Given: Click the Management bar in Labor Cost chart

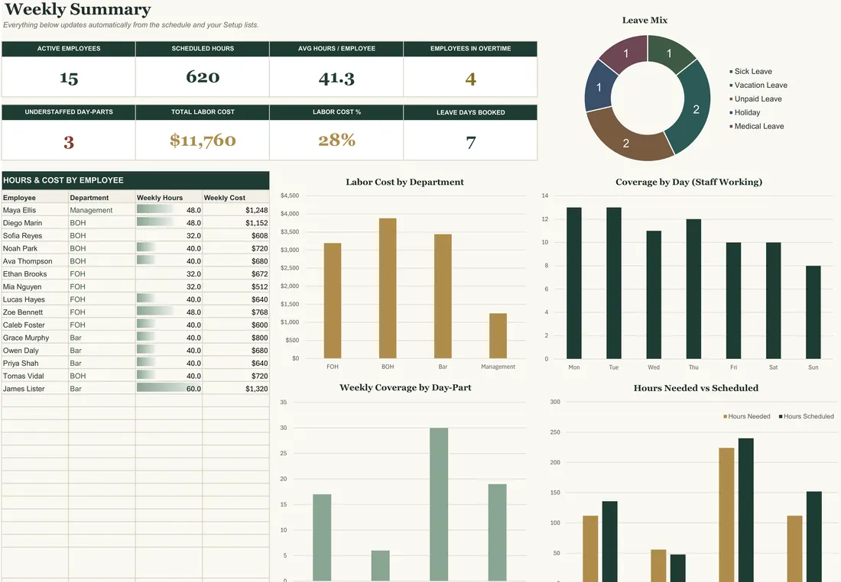Looking at the screenshot, I should pyautogui.click(x=498, y=335).
